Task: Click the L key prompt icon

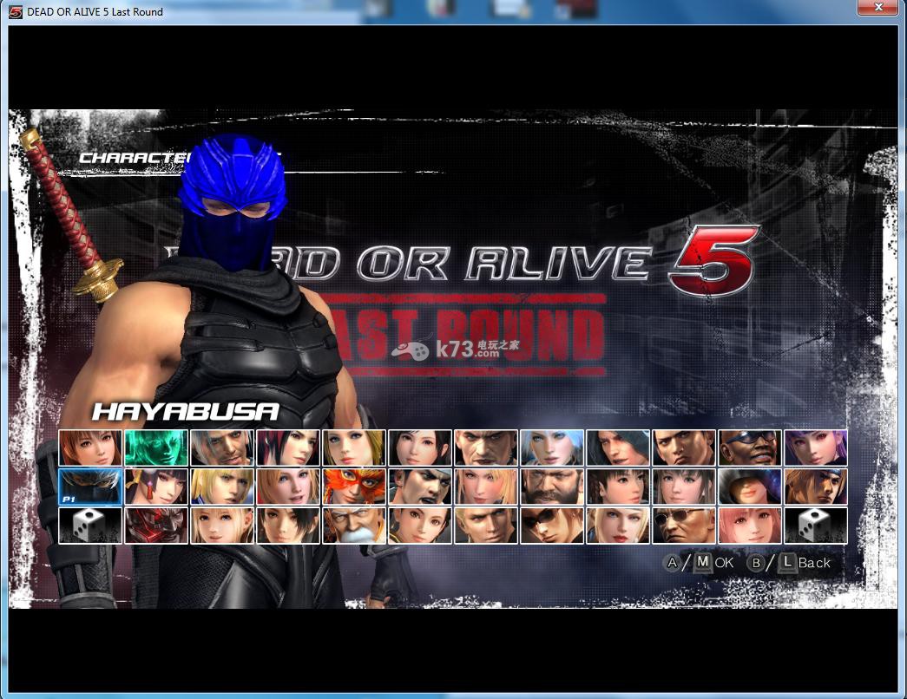Action: 786,562
